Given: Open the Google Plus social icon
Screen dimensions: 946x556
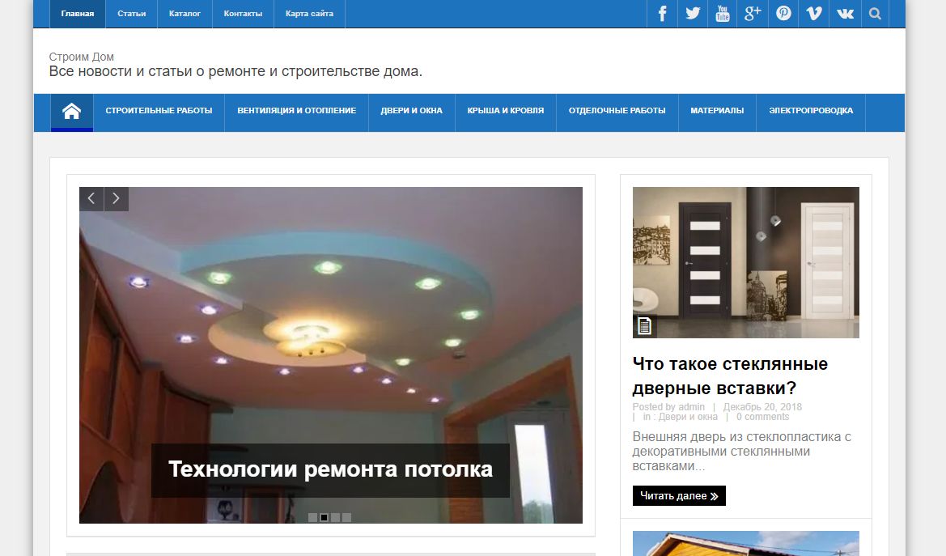Looking at the screenshot, I should (x=753, y=13).
